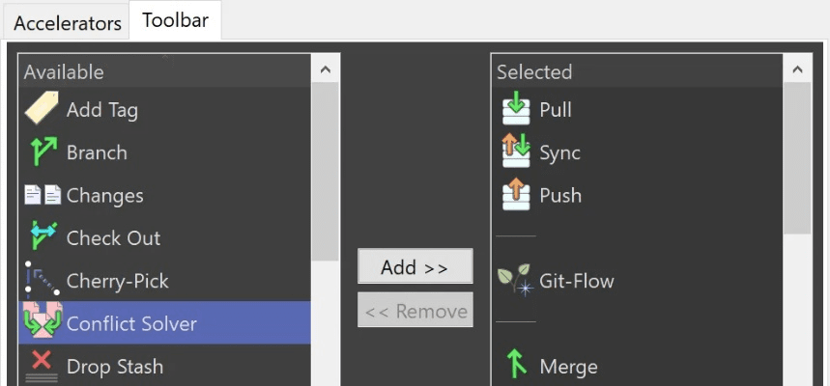Select the separator line below Push
The height and width of the screenshot is (386, 830).
516,236
